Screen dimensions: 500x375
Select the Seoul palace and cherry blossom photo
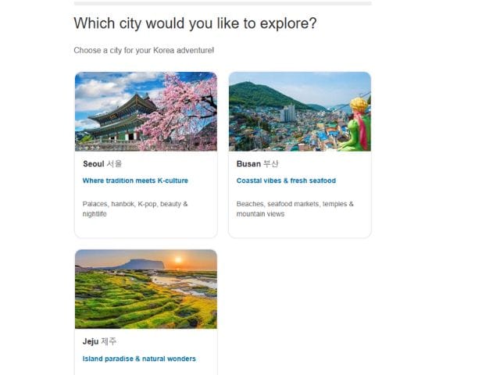[x=145, y=112]
